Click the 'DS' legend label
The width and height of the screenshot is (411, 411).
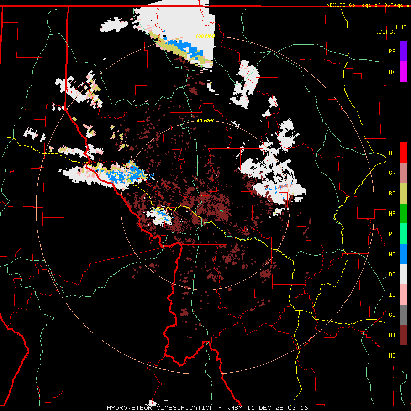(392, 274)
